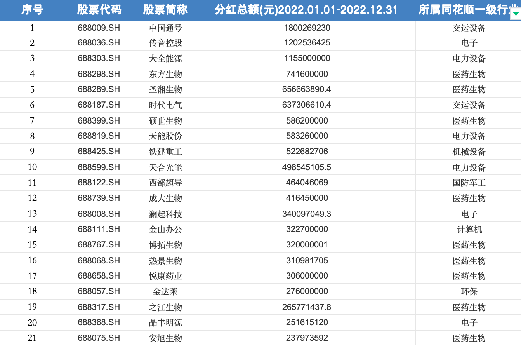The height and width of the screenshot is (345, 521).
Task: Click stock code 688599.SH
Action: point(99,167)
